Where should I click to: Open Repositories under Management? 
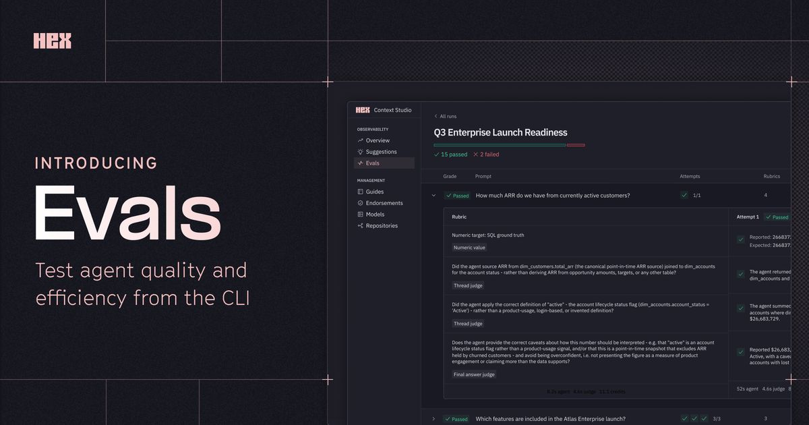pos(384,226)
